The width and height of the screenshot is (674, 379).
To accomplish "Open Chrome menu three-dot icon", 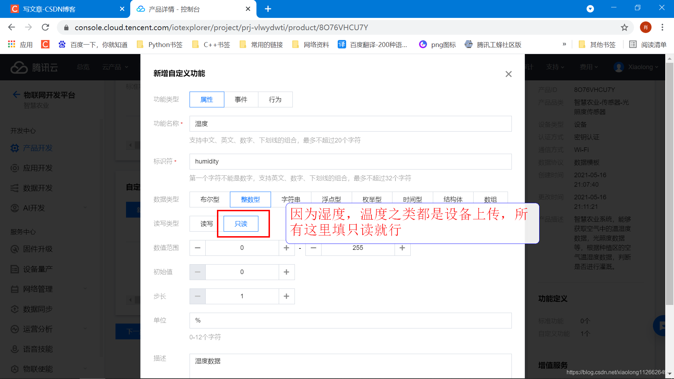I will click(662, 27).
